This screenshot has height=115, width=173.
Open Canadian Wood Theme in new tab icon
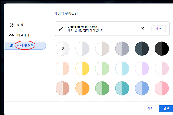142,29
